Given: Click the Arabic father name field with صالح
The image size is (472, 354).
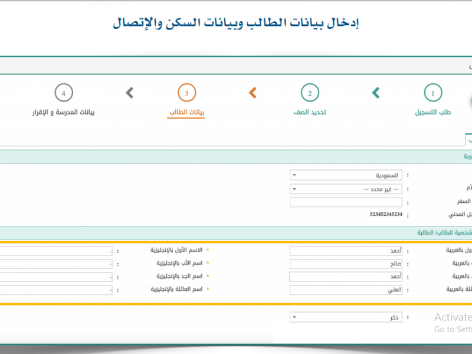Looking at the screenshot, I should [x=346, y=264].
